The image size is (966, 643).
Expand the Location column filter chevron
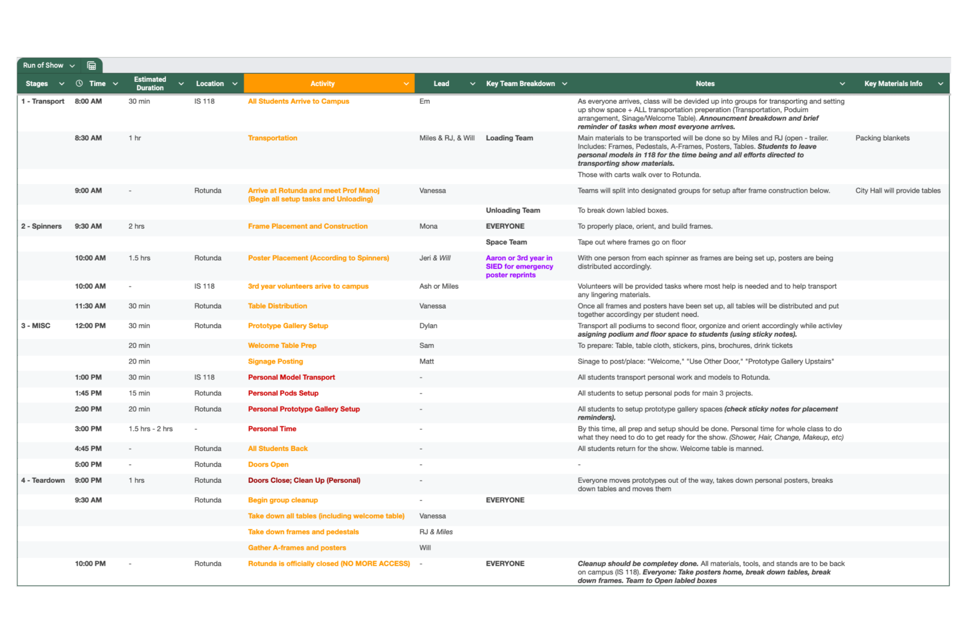click(x=235, y=84)
